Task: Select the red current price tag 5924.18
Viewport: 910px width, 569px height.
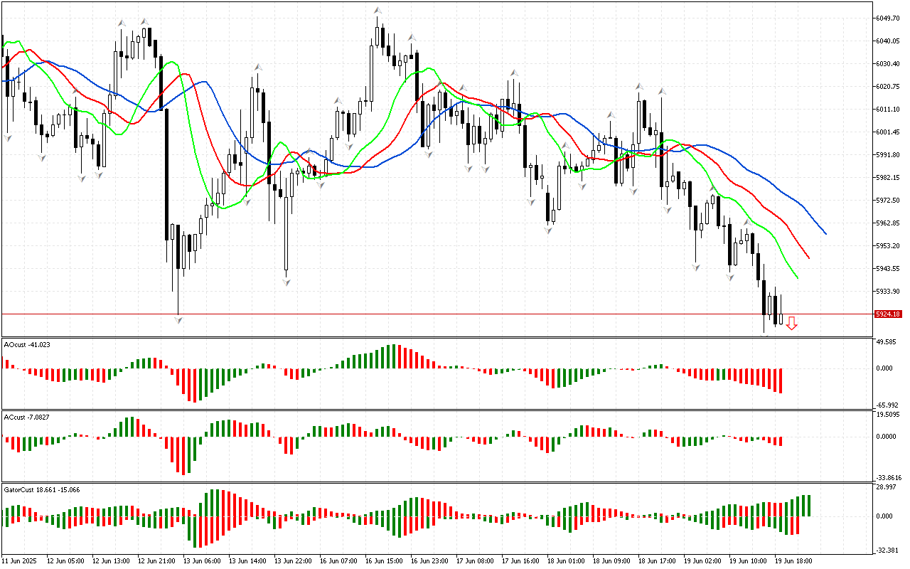Action: point(888,314)
